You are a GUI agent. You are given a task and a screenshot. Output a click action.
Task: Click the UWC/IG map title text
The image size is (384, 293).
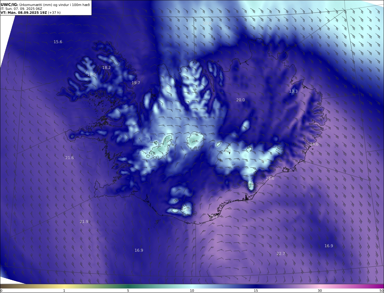click(x=45, y=5)
